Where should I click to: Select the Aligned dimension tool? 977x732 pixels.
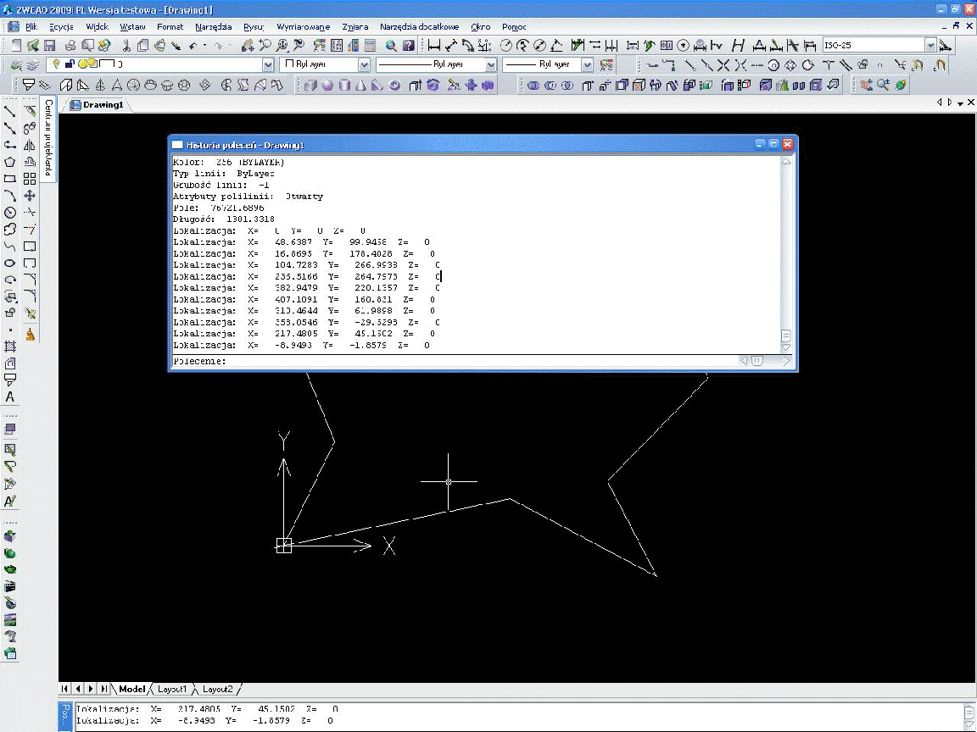(x=451, y=46)
